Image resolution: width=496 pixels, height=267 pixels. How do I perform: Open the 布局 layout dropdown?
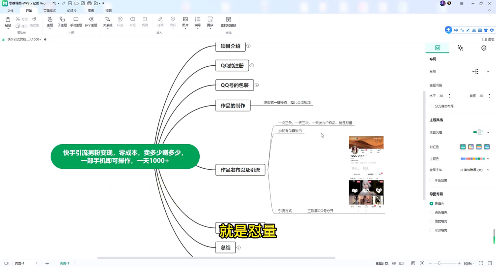tap(488, 72)
